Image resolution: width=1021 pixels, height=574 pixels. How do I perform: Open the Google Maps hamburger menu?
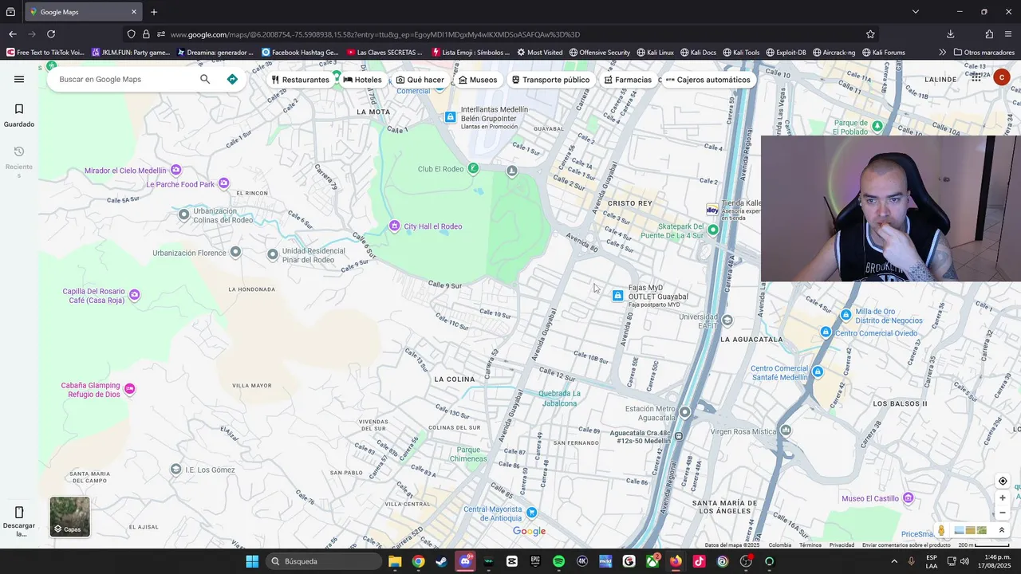point(19,79)
